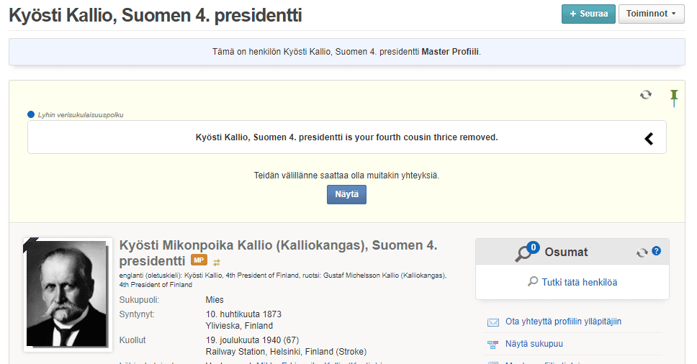
Task: Open the Toiminnot dropdown menu
Action: click(x=651, y=14)
